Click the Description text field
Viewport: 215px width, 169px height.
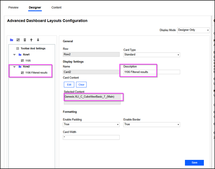(x=151, y=72)
